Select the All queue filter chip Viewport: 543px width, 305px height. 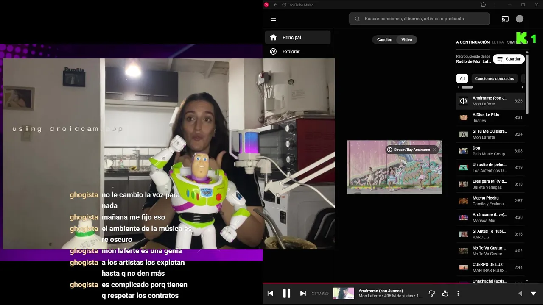tap(462, 78)
